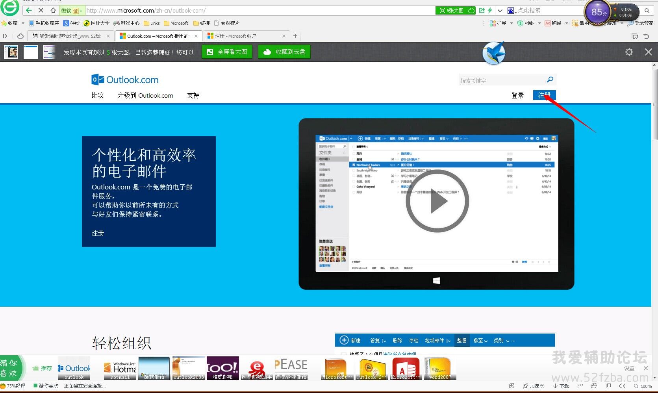The height and width of the screenshot is (393, 658).
Task: Open a new tab with plus button
Action: click(295, 36)
